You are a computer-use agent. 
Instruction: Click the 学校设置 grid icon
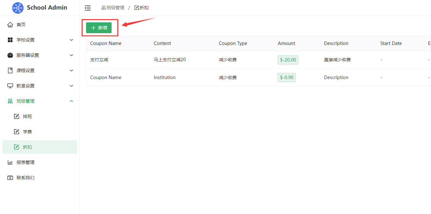10,40
